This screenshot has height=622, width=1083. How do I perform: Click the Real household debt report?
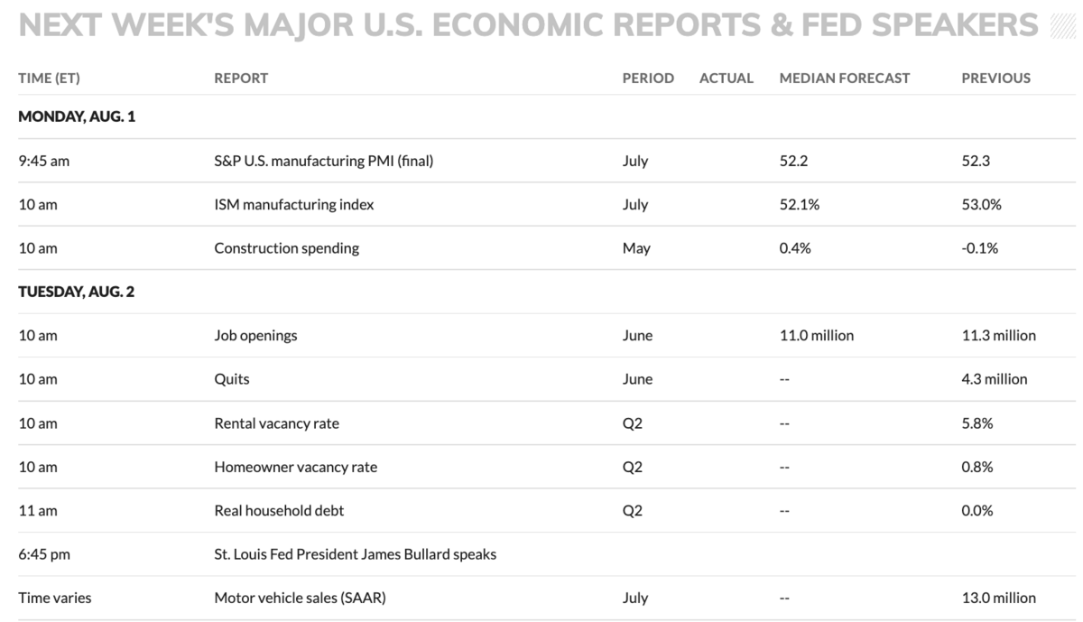point(279,511)
